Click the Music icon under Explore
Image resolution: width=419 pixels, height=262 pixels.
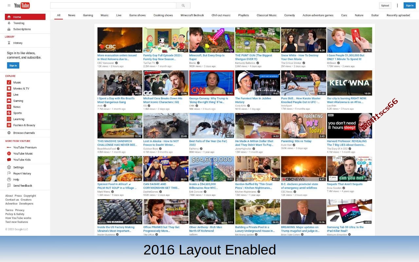coord(9,83)
